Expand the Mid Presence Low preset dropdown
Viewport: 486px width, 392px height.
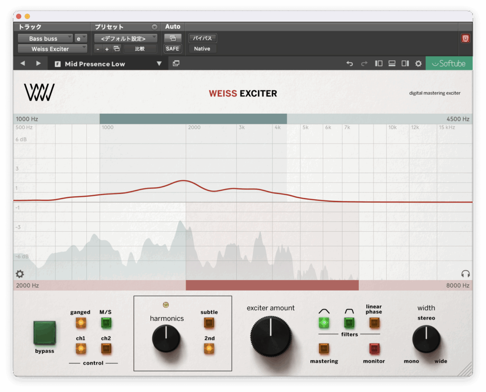click(x=159, y=64)
